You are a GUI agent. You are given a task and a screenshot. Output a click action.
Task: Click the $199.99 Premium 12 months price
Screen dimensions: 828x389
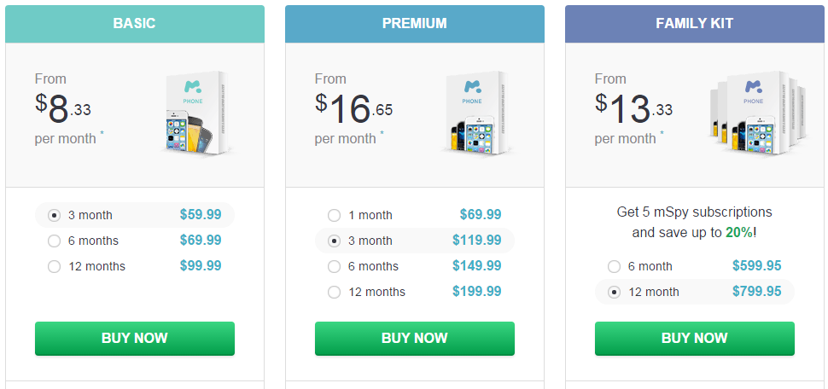point(477,292)
